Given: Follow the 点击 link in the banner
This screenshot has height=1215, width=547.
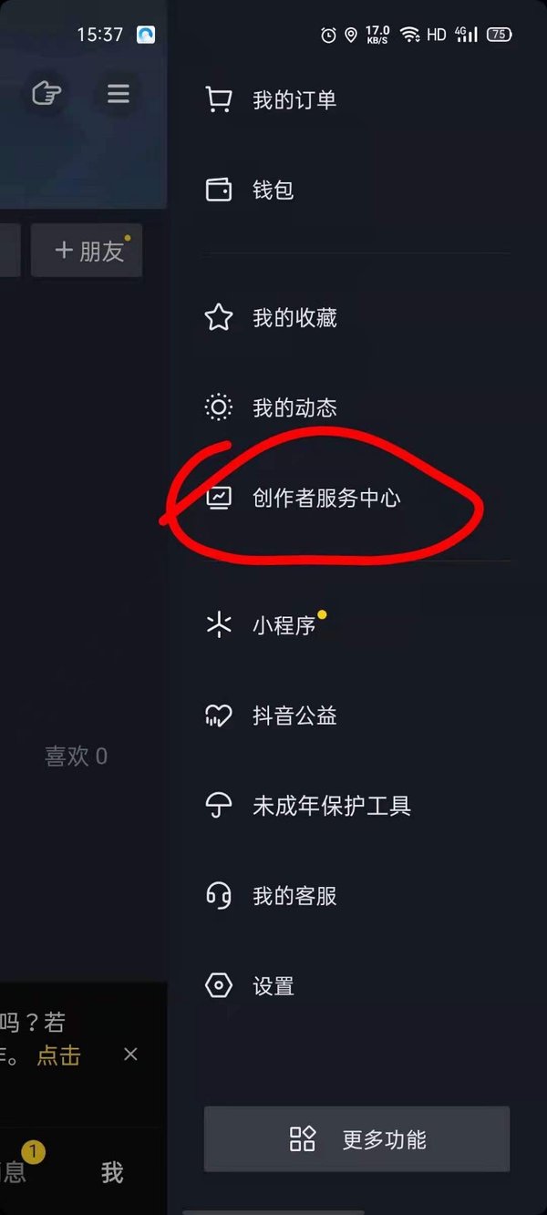Looking at the screenshot, I should (58, 1055).
